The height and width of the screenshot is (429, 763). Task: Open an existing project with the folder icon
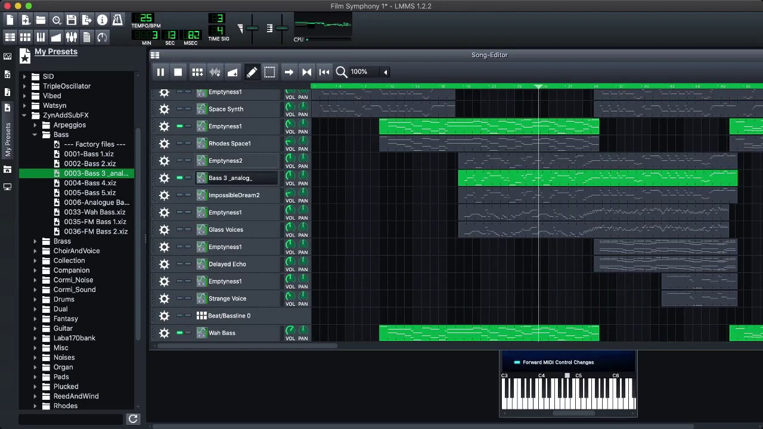[41, 20]
